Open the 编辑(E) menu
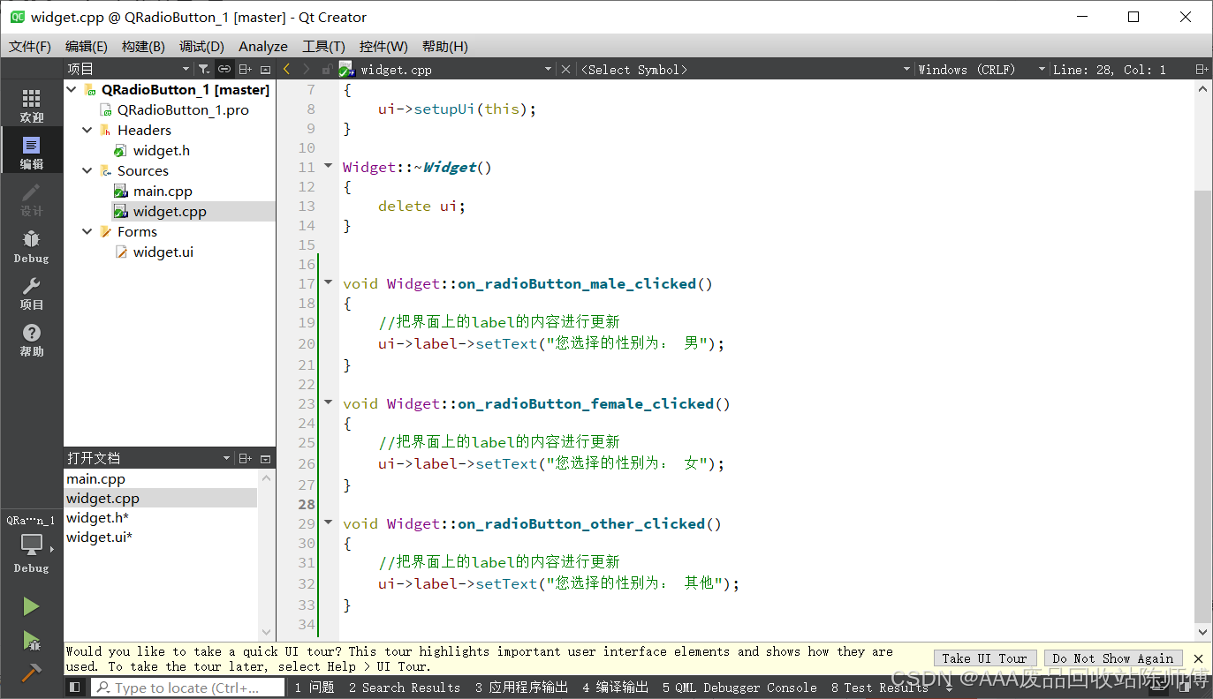The width and height of the screenshot is (1213, 699). point(87,47)
